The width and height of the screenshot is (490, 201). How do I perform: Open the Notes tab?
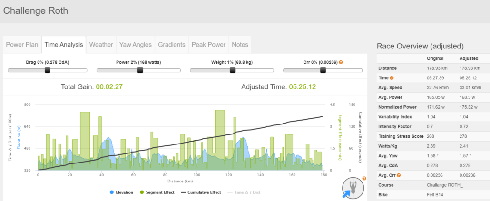pyautogui.click(x=240, y=45)
